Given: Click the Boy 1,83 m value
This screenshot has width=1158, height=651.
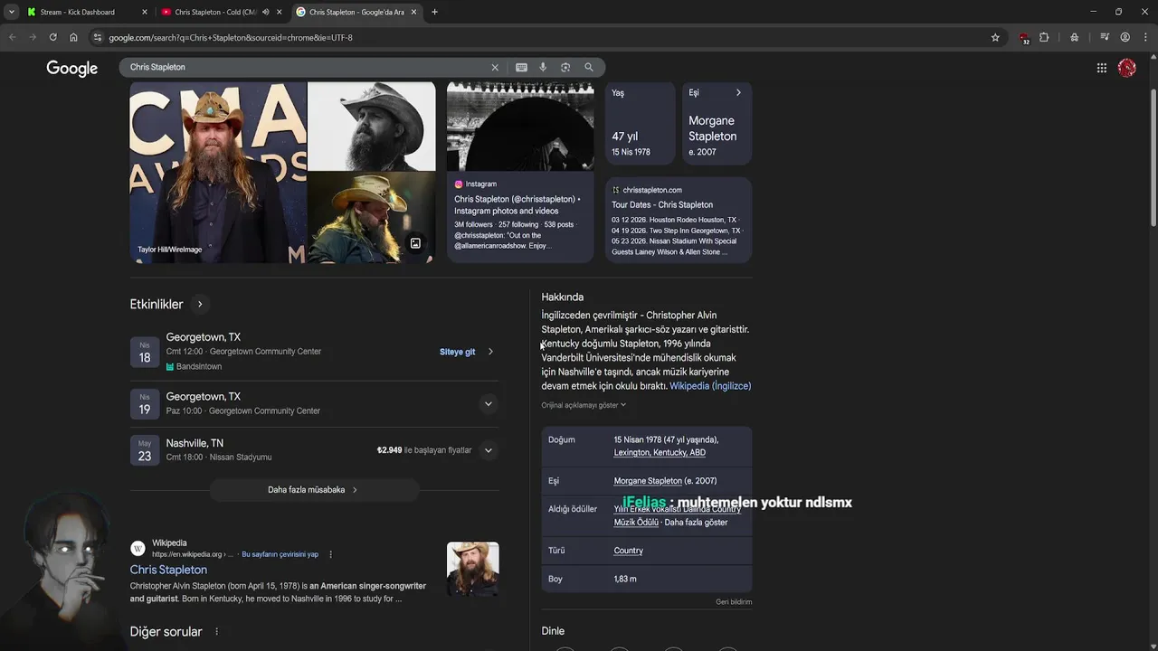Looking at the screenshot, I should [625, 579].
